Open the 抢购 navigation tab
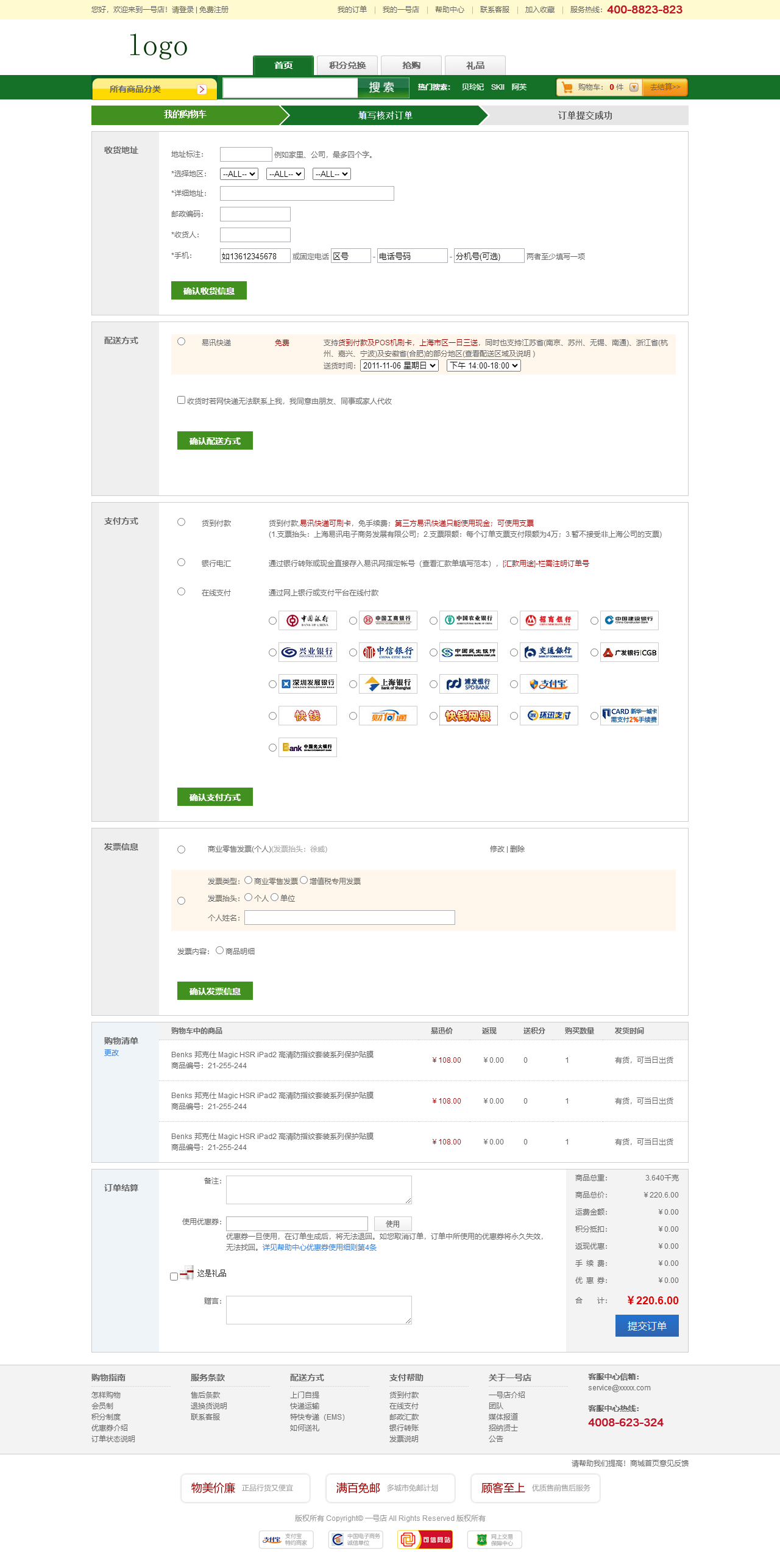780x1552 pixels. click(x=411, y=65)
